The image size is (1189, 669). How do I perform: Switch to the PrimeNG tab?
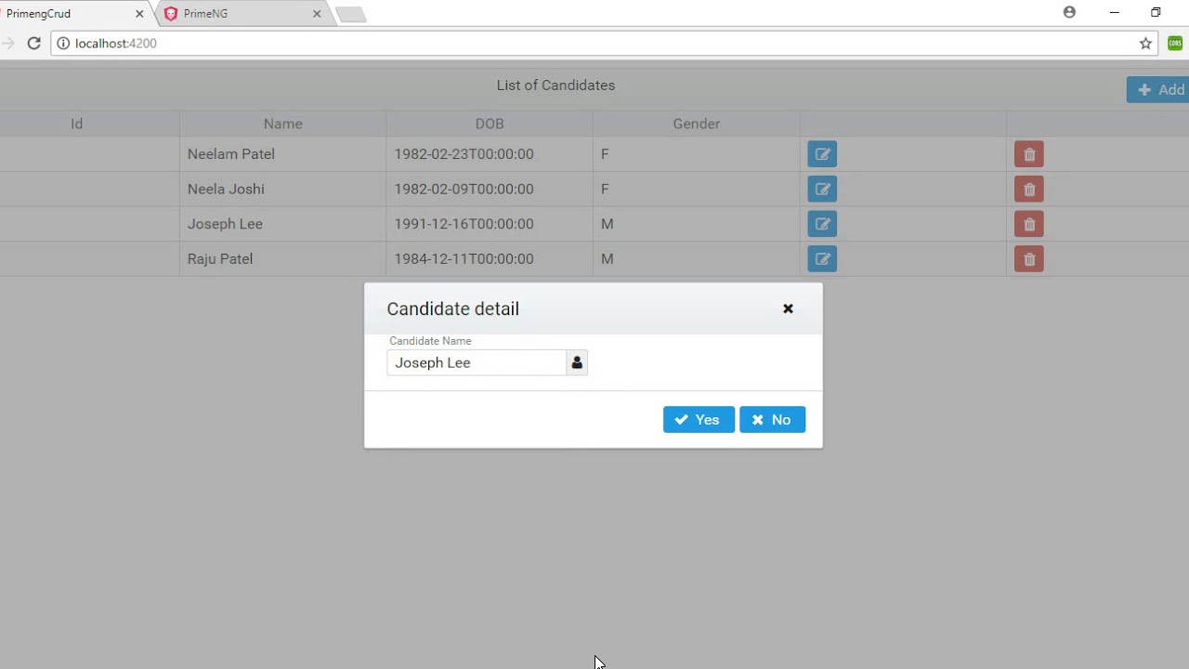[x=242, y=14]
